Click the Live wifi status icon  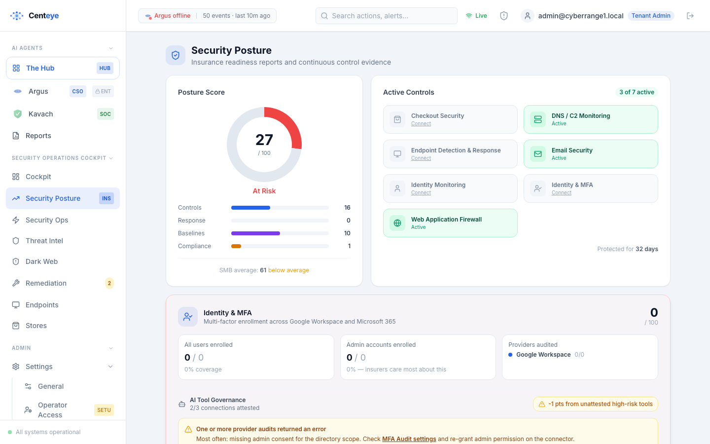tap(469, 16)
